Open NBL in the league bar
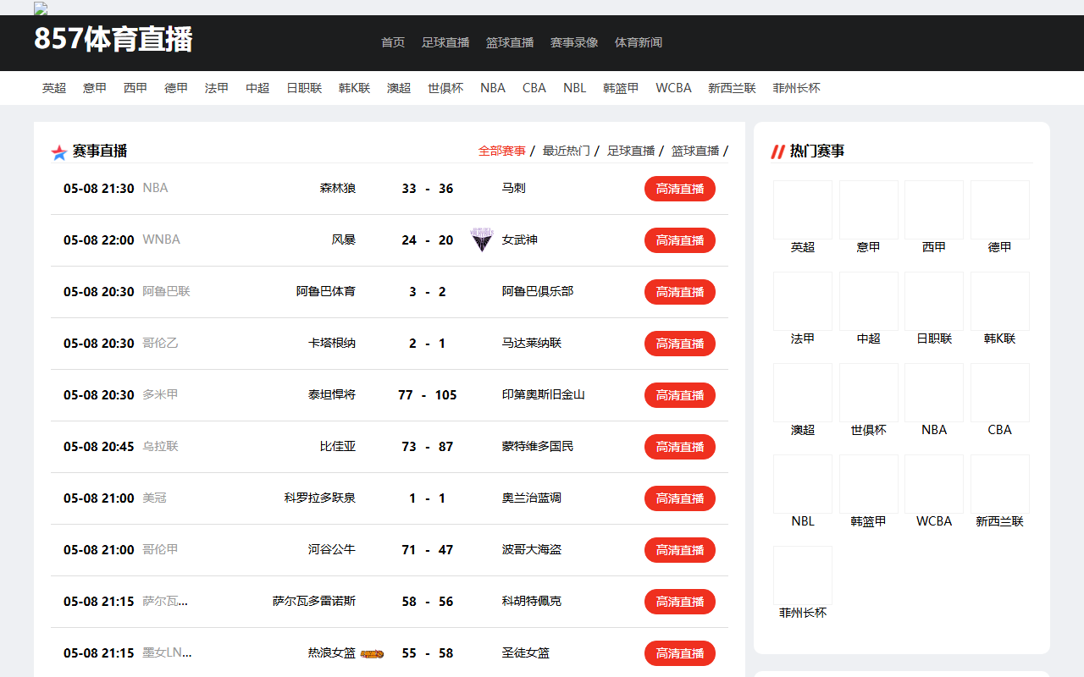This screenshot has height=677, width=1084. [575, 88]
